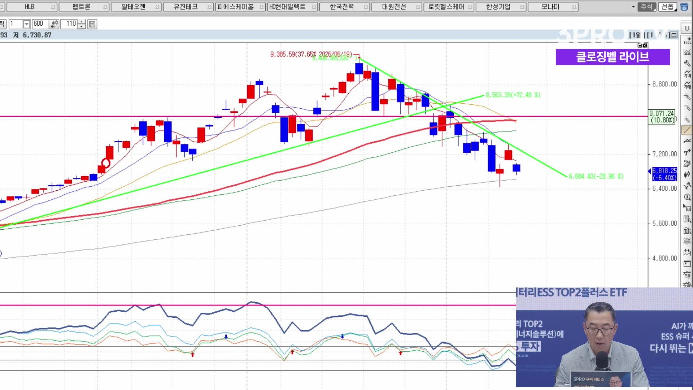
Task: Expand the tab overflow arrow before 주식
Action: (x=633, y=7)
